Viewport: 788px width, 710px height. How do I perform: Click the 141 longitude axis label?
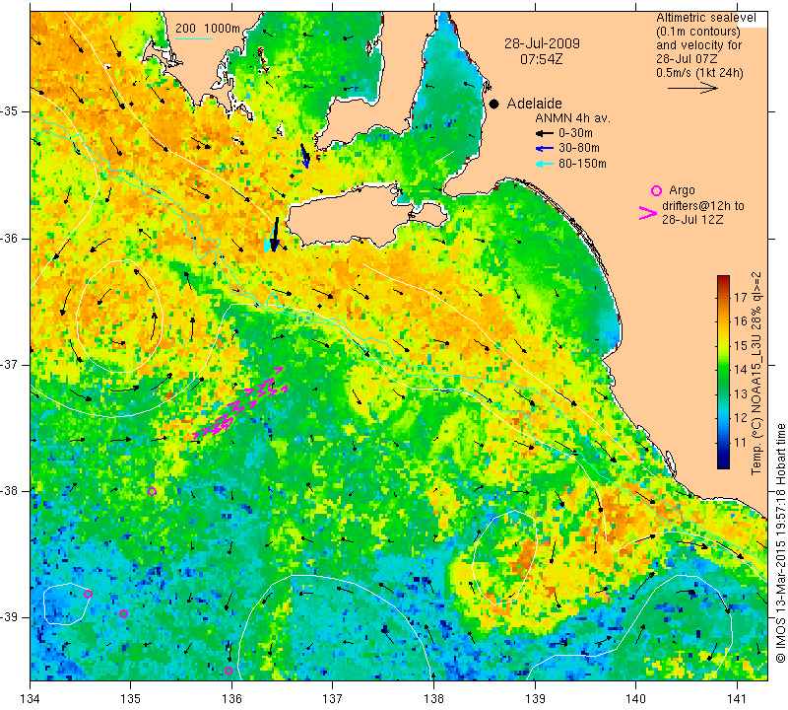[737, 698]
